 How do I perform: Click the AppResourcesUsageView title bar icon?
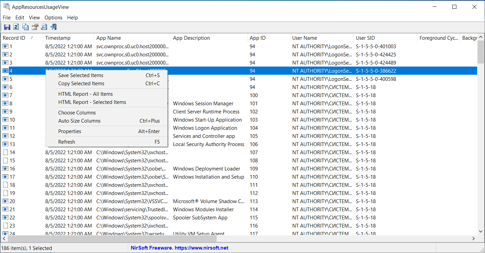coord(6,6)
